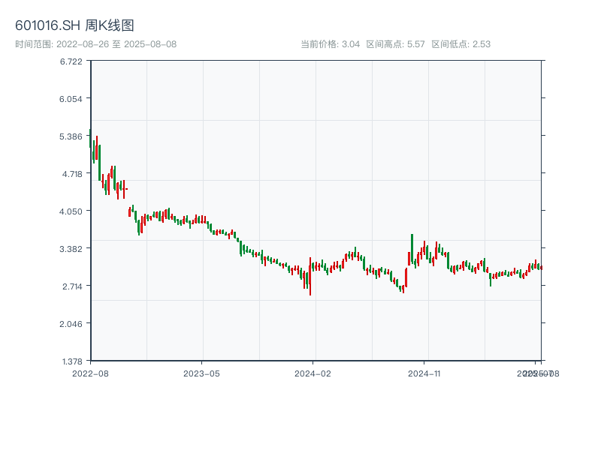Click the 6.054 price axis label
The image size is (601, 450).
(x=72, y=98)
